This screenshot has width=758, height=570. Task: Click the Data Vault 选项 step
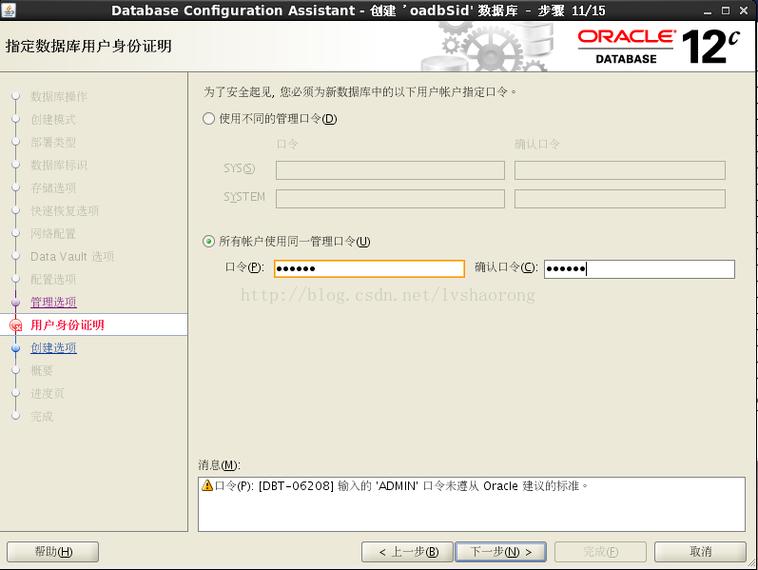(72, 256)
